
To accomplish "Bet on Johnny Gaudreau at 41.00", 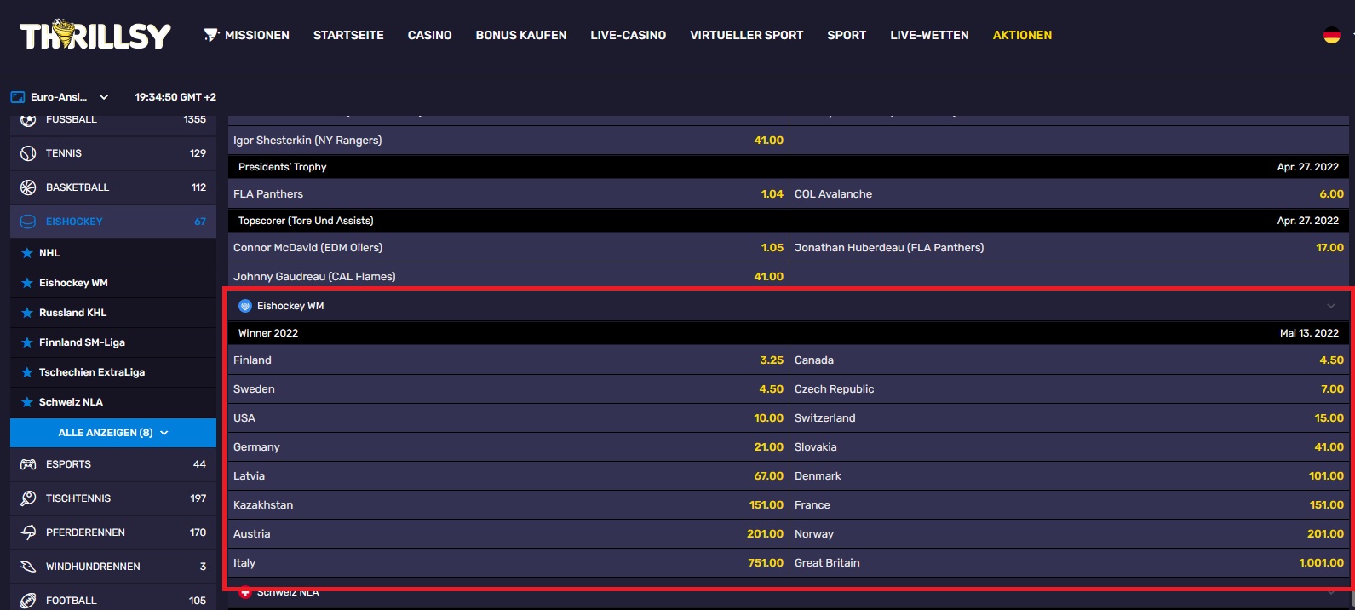I will (508, 277).
